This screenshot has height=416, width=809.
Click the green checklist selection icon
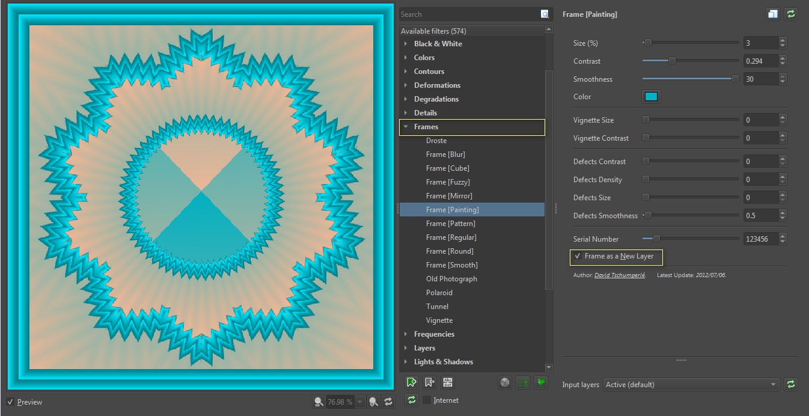click(x=523, y=382)
